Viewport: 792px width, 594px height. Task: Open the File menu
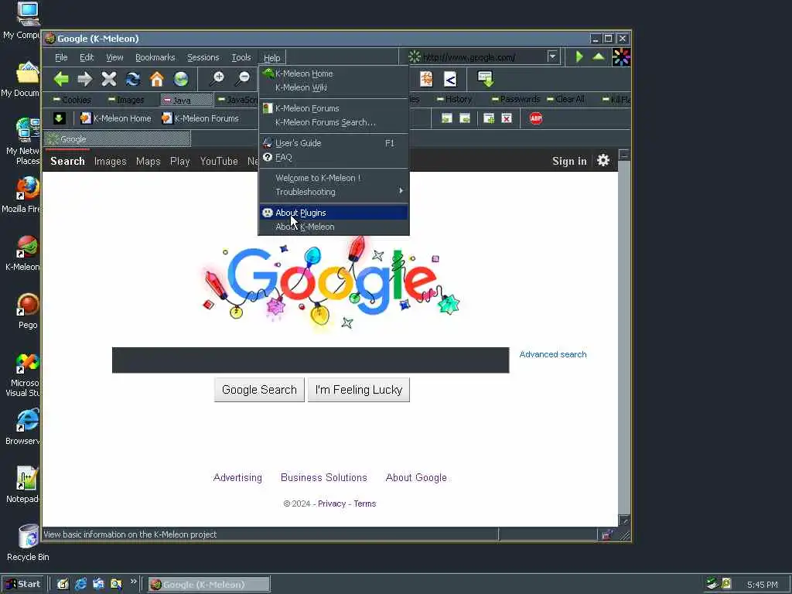click(61, 57)
